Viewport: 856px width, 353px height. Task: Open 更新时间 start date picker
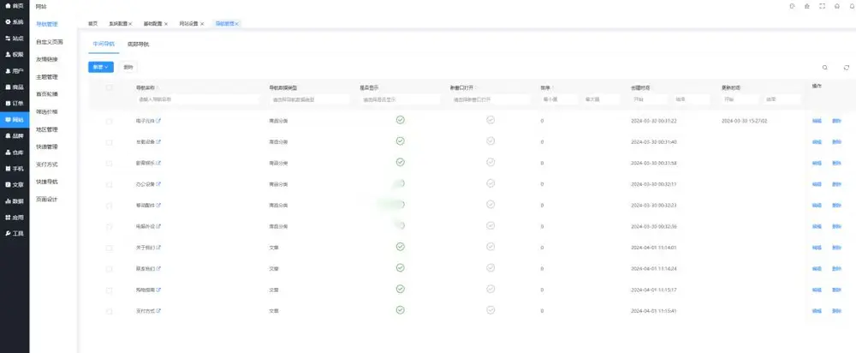(740, 99)
